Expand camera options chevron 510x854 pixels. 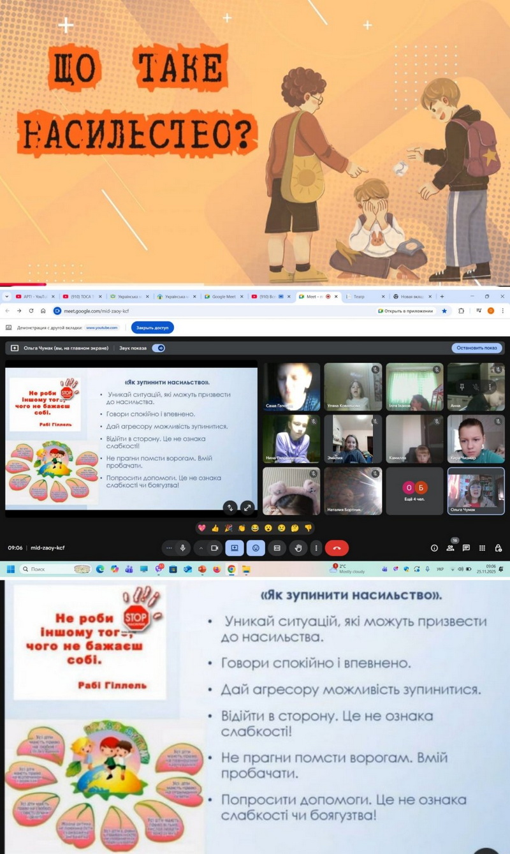coord(201,547)
